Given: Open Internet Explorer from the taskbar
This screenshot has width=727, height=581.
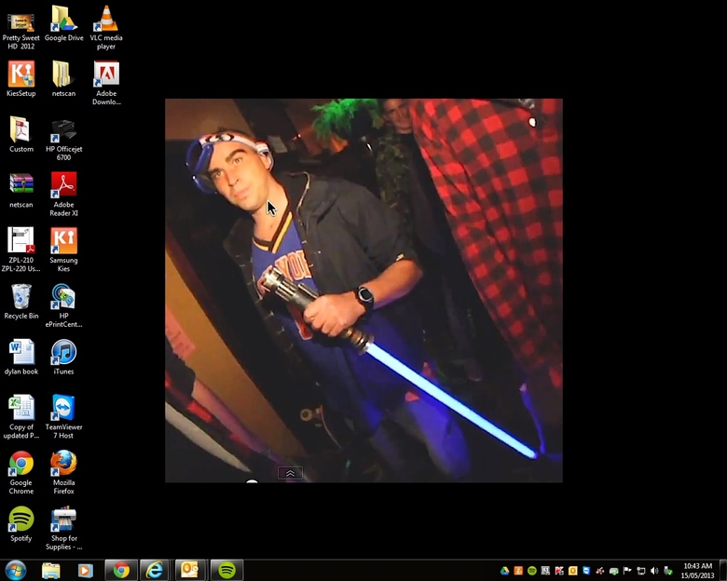Looking at the screenshot, I should click(155, 571).
